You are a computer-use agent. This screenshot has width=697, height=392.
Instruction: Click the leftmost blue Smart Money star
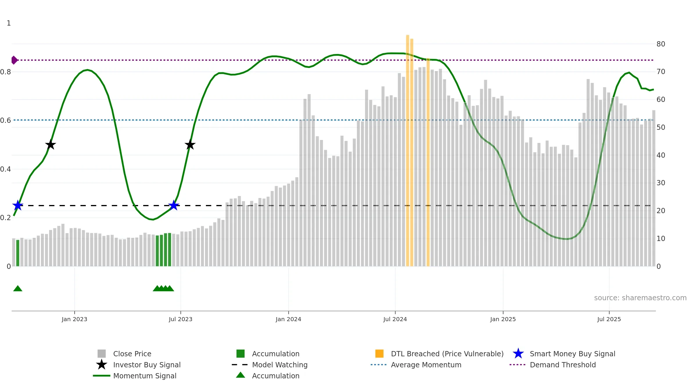click(x=18, y=205)
